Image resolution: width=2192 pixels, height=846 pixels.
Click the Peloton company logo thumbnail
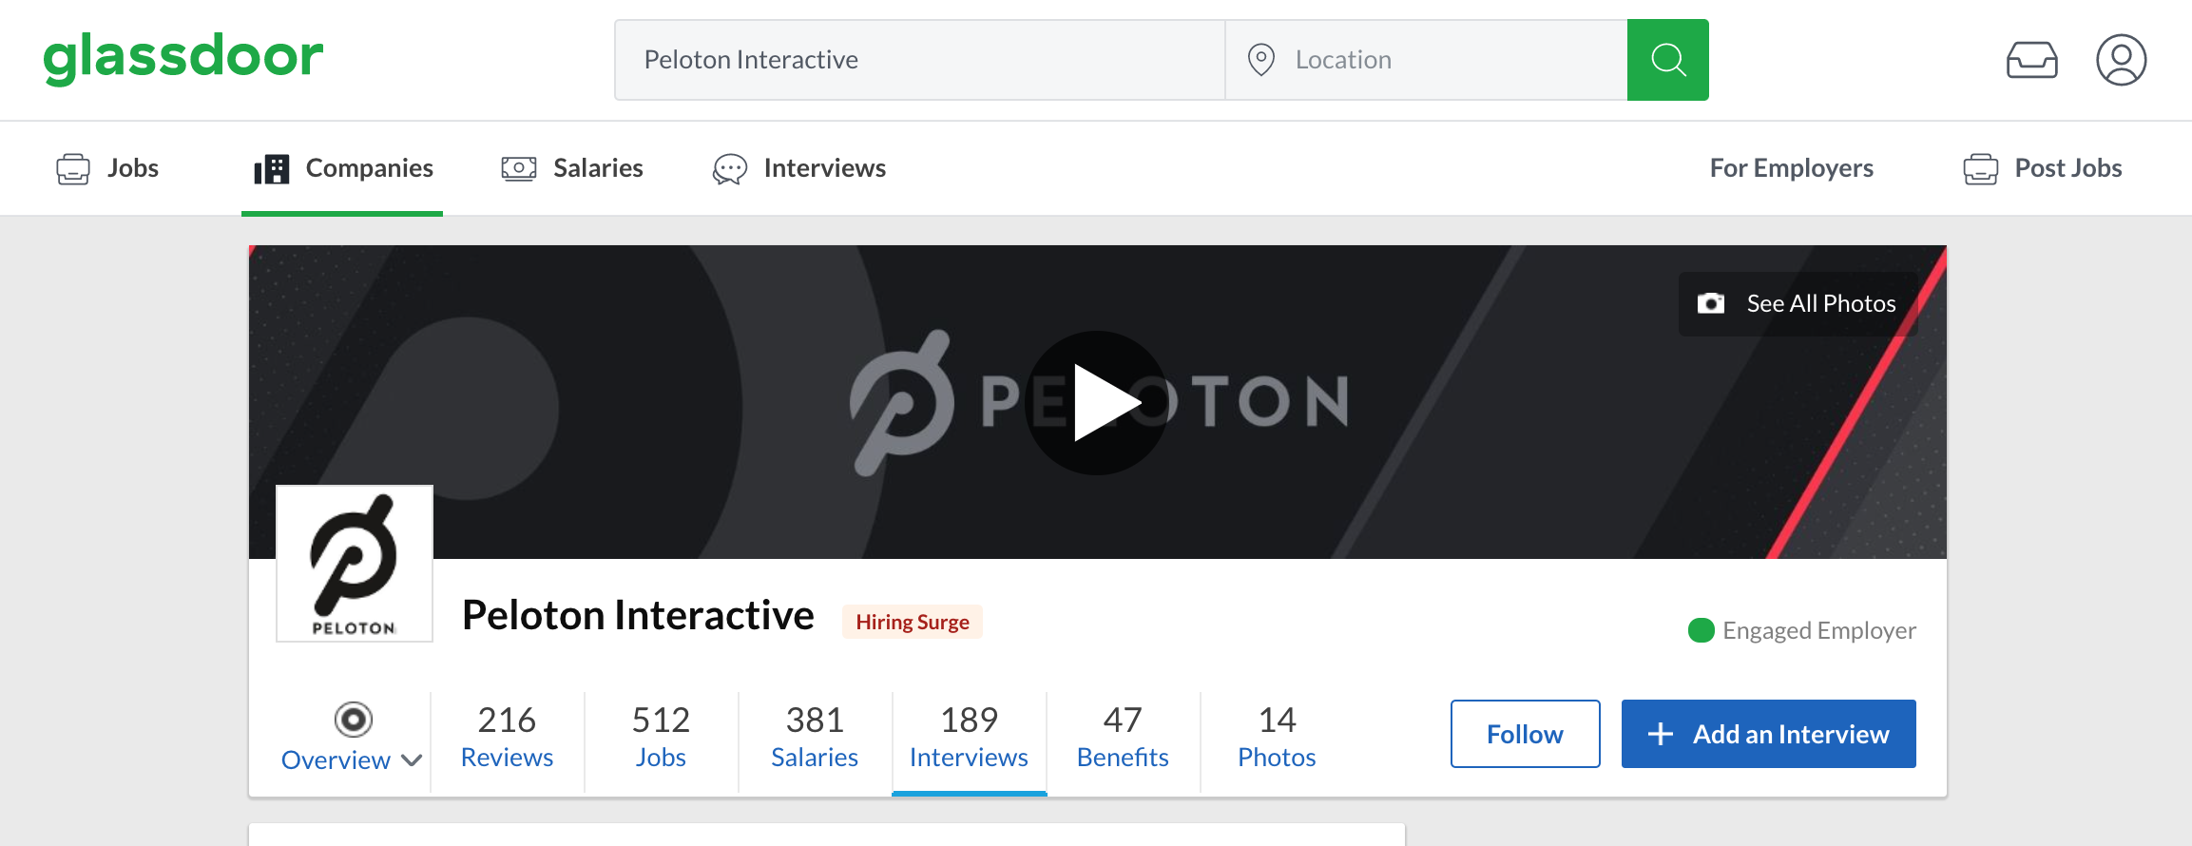click(x=355, y=564)
